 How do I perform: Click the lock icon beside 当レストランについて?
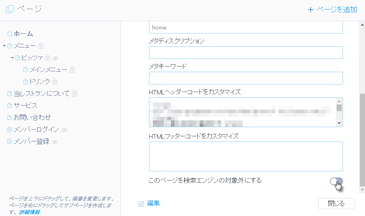point(75,94)
